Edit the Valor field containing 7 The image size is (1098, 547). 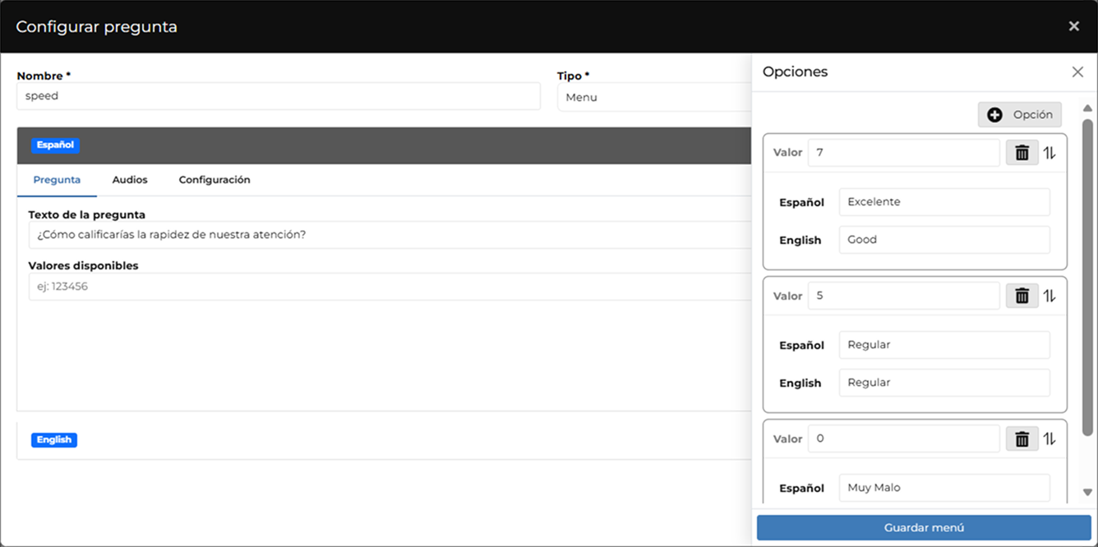pyautogui.click(x=904, y=153)
